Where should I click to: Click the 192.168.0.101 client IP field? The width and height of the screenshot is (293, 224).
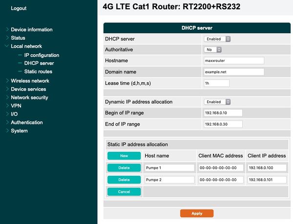click(x=267, y=180)
